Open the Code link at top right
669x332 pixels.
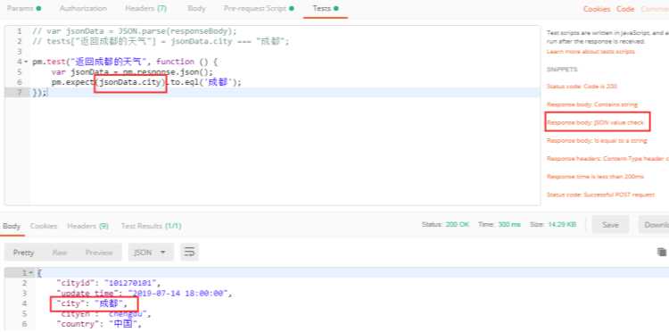(x=625, y=9)
